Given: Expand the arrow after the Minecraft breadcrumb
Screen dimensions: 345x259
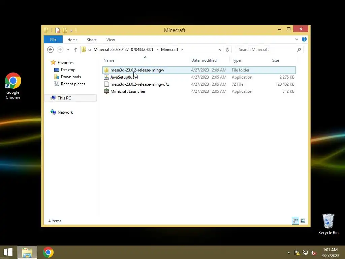Looking at the screenshot, I should click(182, 50).
